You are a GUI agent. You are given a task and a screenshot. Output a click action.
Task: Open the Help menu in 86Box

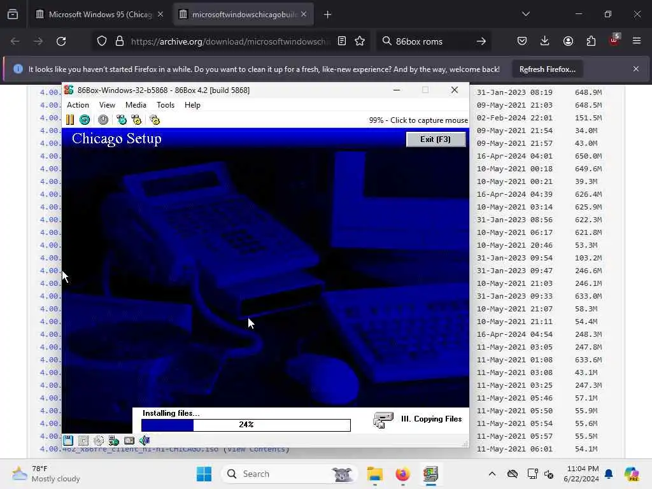pyautogui.click(x=192, y=105)
